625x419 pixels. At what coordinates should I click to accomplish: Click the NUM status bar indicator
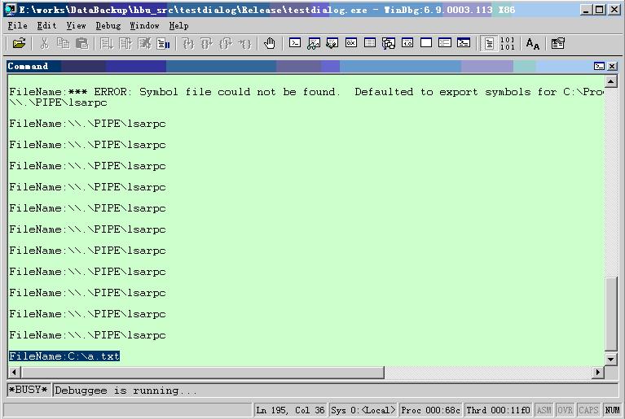[612, 410]
